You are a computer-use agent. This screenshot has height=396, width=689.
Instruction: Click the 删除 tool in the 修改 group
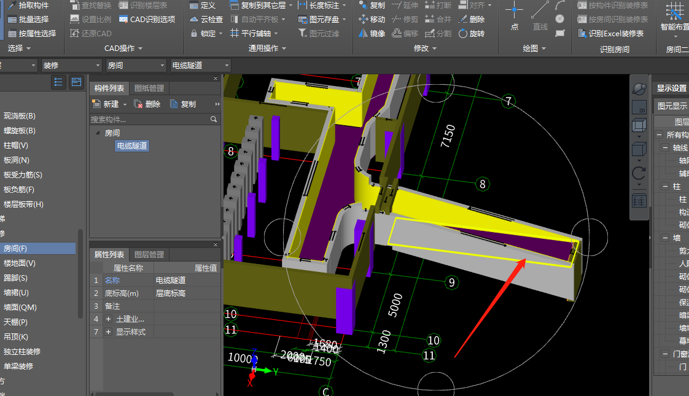472,19
